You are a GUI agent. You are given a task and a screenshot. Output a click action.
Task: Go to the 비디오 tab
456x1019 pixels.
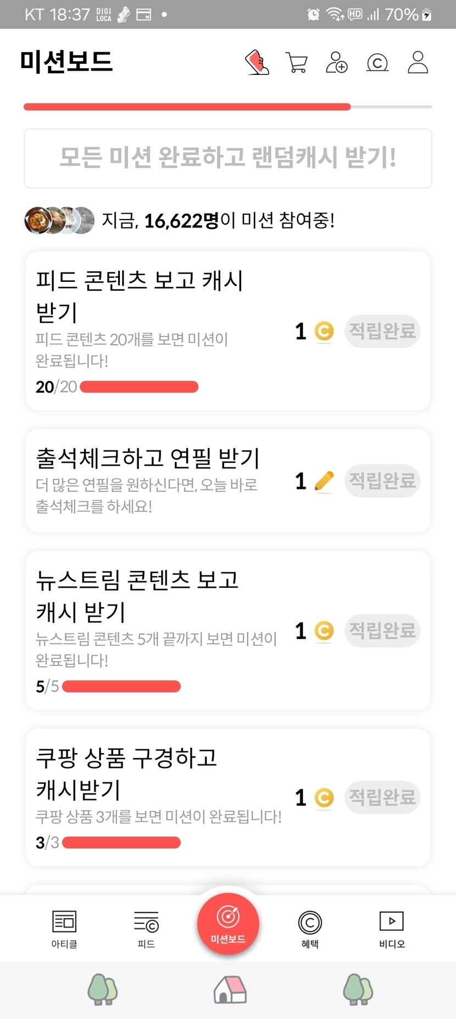[x=392, y=929]
